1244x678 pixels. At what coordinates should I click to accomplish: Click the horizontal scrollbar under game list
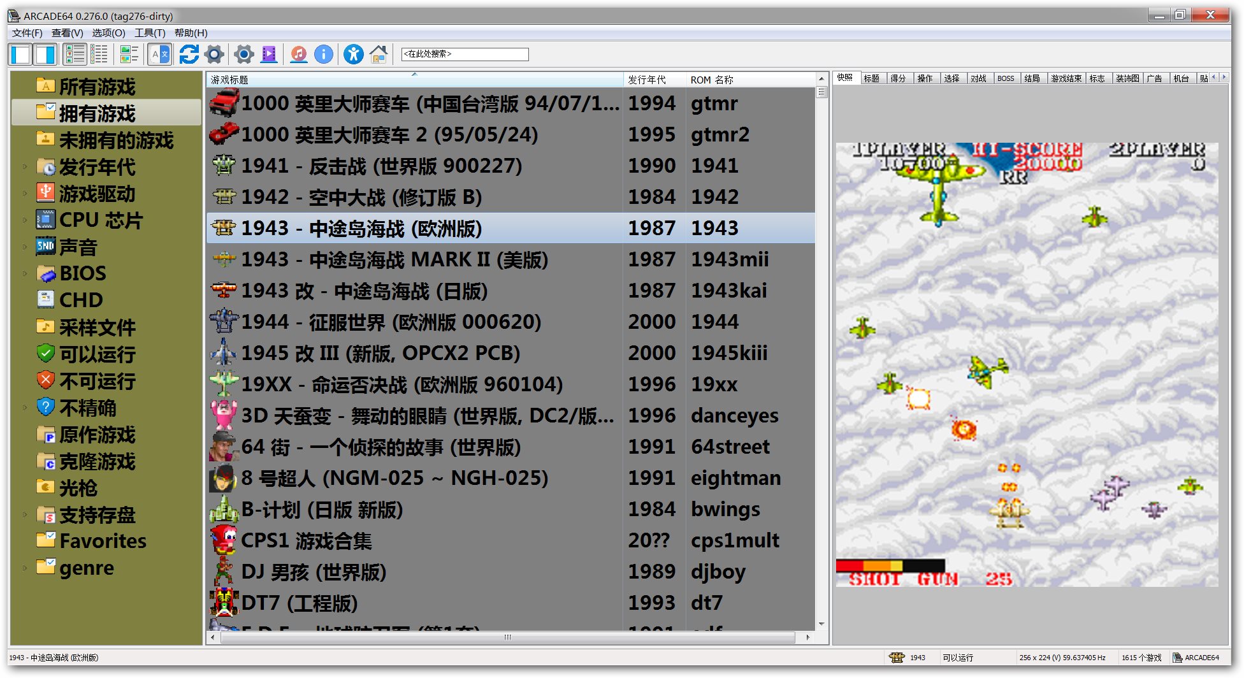click(507, 637)
